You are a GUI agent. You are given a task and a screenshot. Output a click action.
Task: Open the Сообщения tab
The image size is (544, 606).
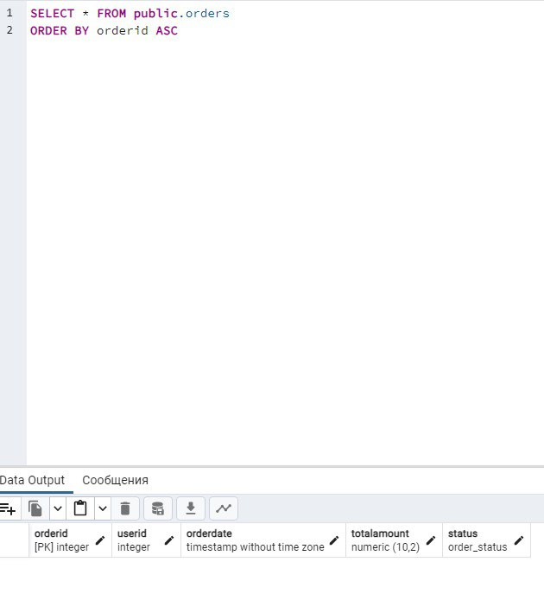tap(115, 480)
